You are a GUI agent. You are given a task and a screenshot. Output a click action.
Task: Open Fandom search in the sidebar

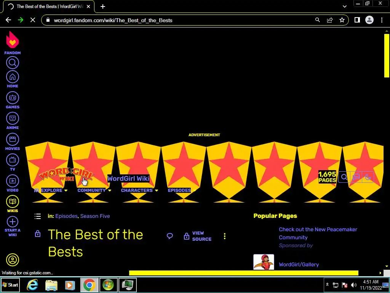pos(13,63)
